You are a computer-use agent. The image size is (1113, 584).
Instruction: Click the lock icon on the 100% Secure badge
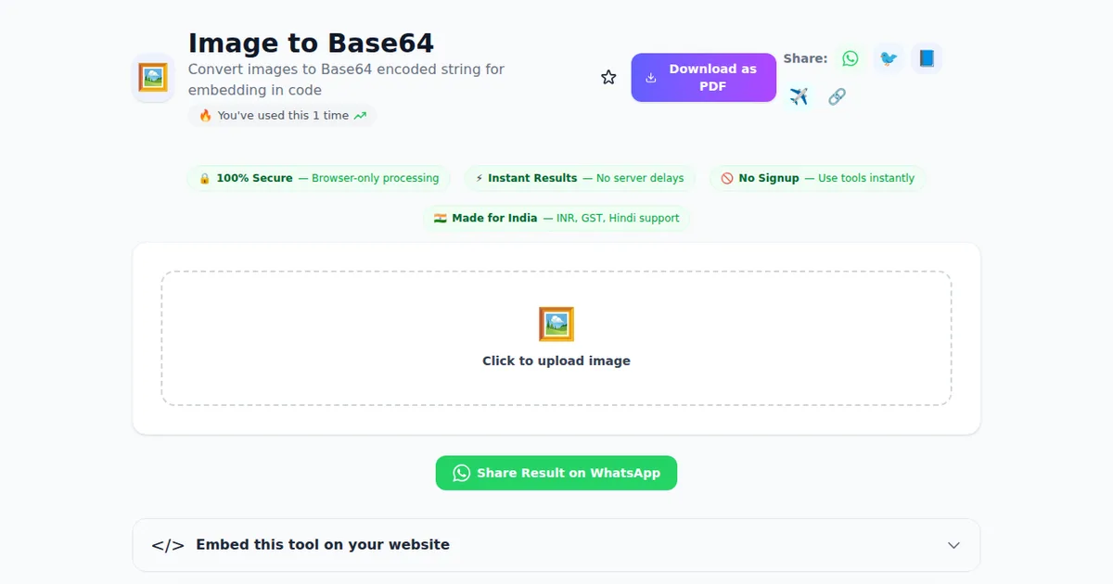[204, 178]
